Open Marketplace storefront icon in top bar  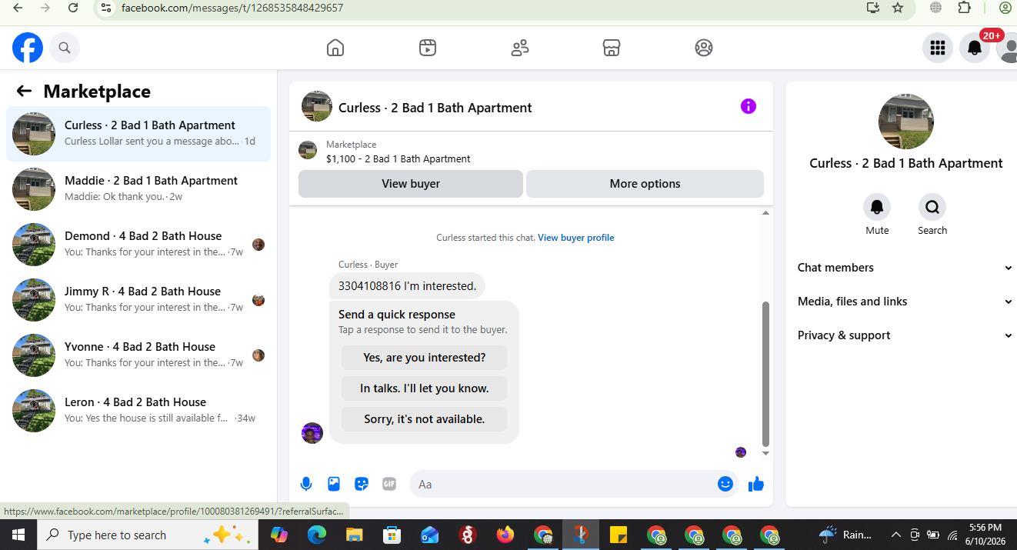612,48
